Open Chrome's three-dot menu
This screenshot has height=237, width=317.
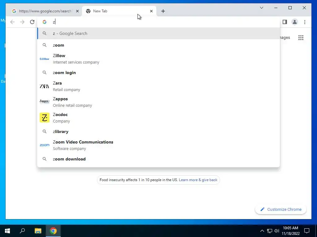point(305,22)
